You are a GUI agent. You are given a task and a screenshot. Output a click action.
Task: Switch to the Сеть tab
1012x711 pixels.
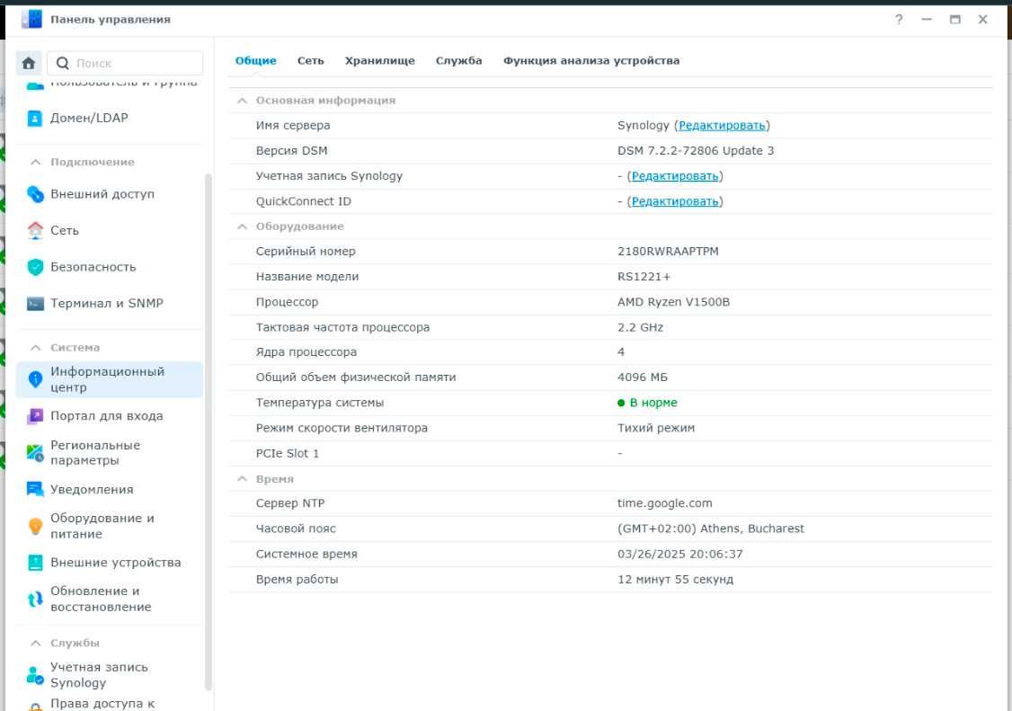(x=310, y=61)
